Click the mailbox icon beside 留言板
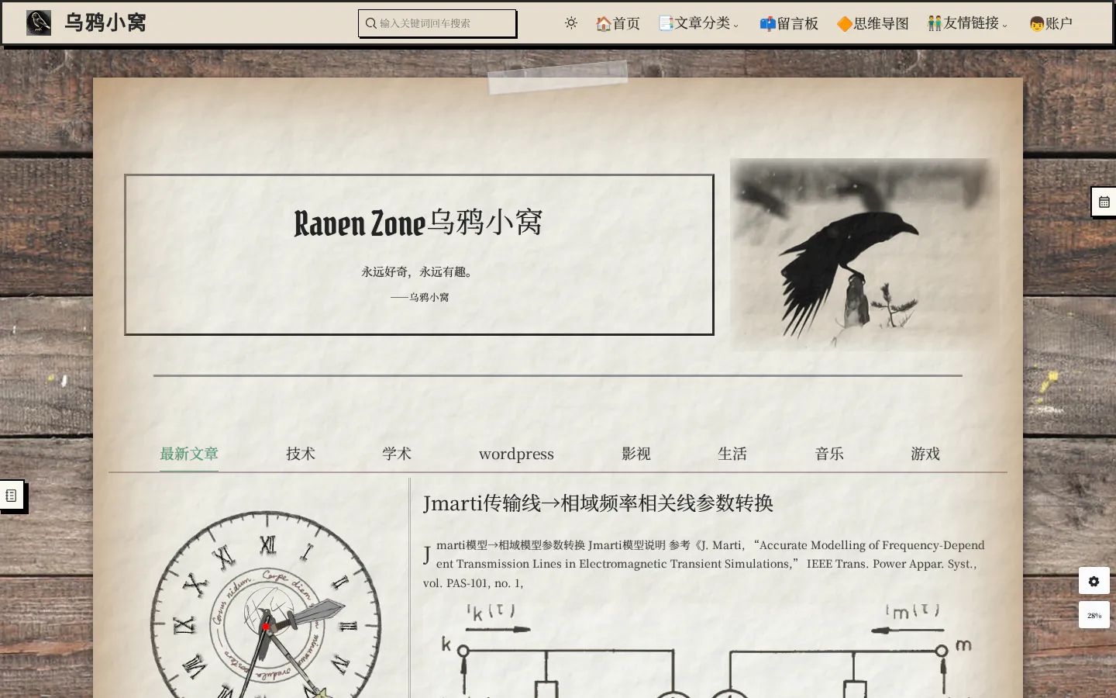The height and width of the screenshot is (698, 1116). (x=767, y=23)
